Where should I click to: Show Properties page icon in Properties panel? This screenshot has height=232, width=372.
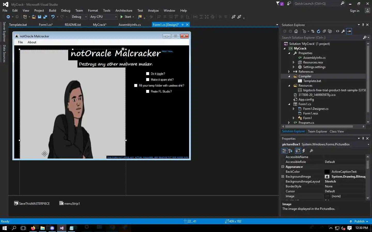pyautogui.click(x=298, y=151)
